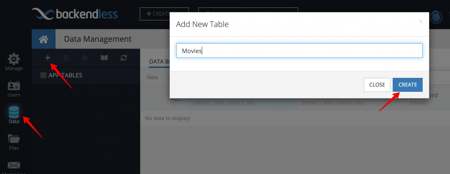The height and width of the screenshot is (174, 450).
Task: Click the New record menu item
Action: 153,77
